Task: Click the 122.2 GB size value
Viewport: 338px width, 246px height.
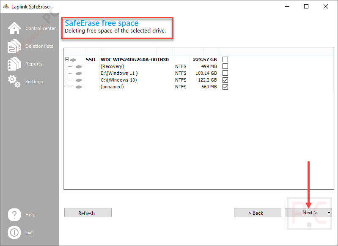Action: (207, 80)
